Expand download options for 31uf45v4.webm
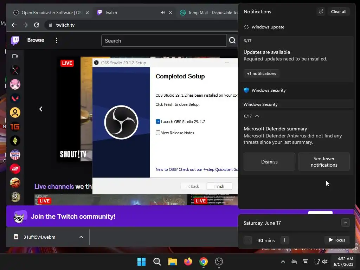 pos(81,237)
